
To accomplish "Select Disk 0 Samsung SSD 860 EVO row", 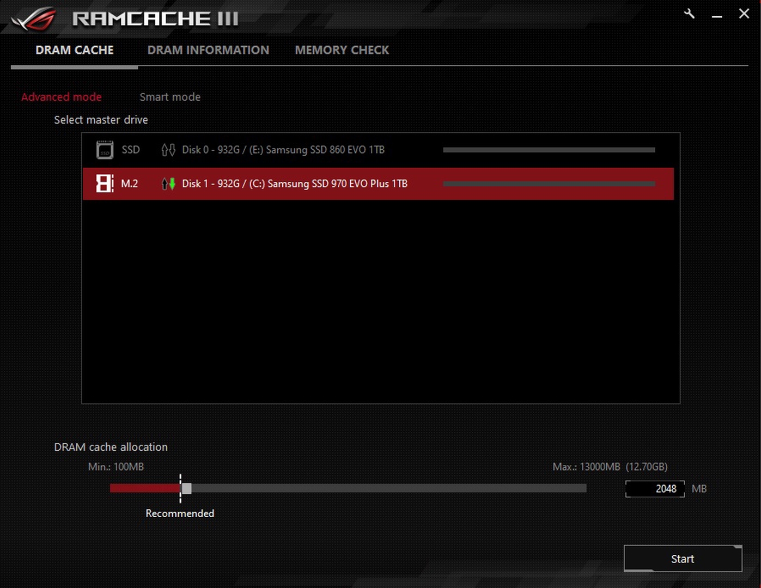I will pos(378,150).
